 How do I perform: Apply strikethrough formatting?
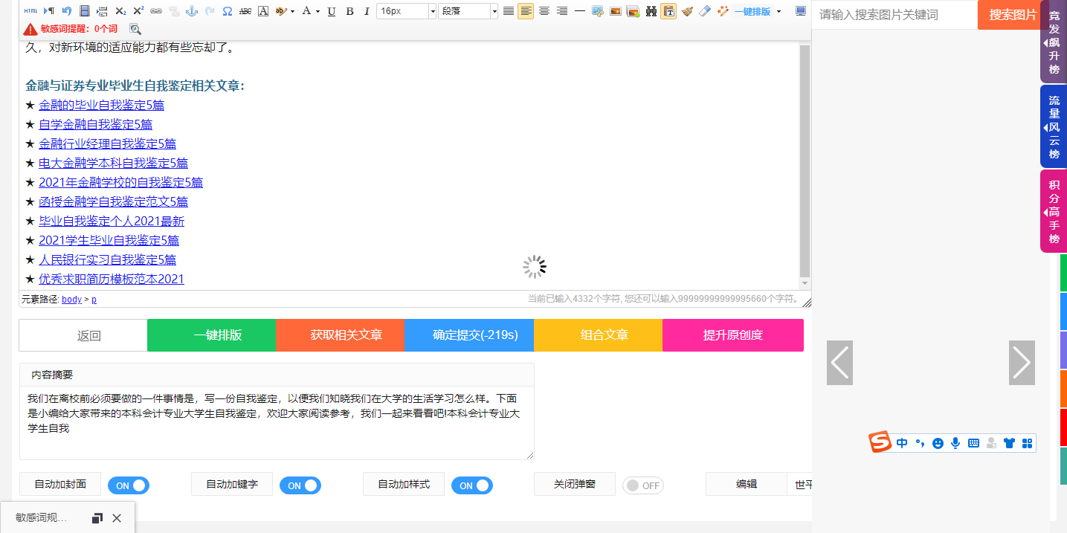tap(245, 10)
